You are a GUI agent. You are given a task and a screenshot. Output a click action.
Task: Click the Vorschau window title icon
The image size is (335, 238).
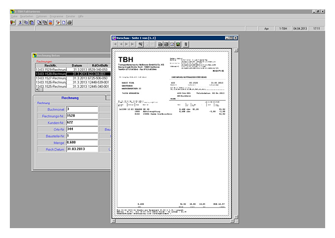click(114, 38)
